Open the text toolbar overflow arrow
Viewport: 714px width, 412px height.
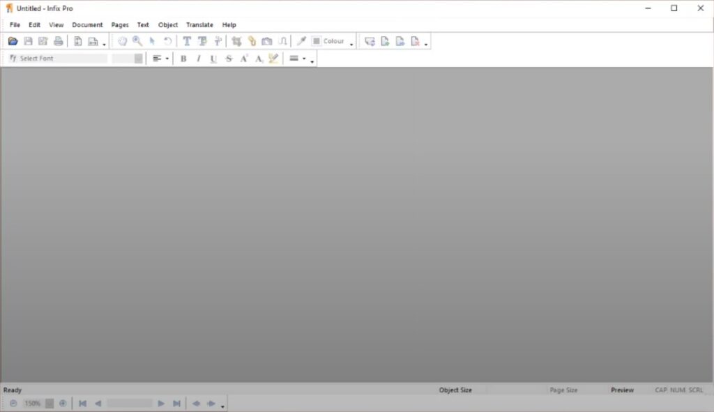tap(312, 61)
